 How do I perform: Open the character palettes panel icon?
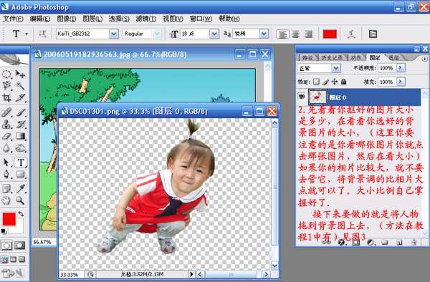coord(373,34)
